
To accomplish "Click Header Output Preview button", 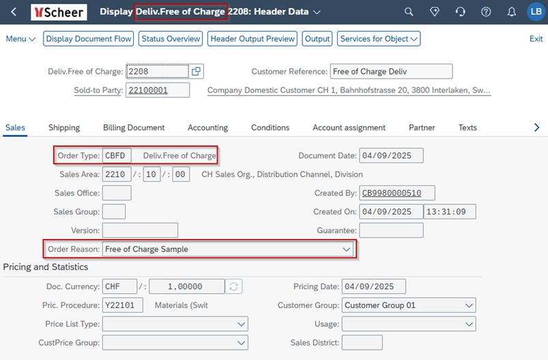I will pyautogui.click(x=253, y=39).
